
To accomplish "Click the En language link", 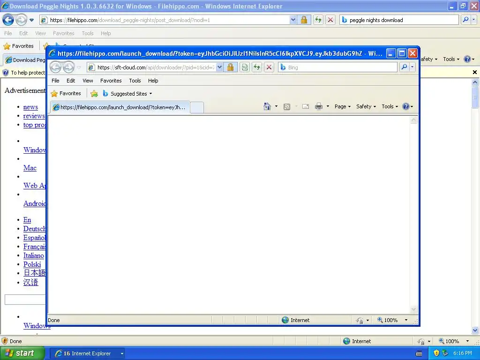I will tap(27, 220).
